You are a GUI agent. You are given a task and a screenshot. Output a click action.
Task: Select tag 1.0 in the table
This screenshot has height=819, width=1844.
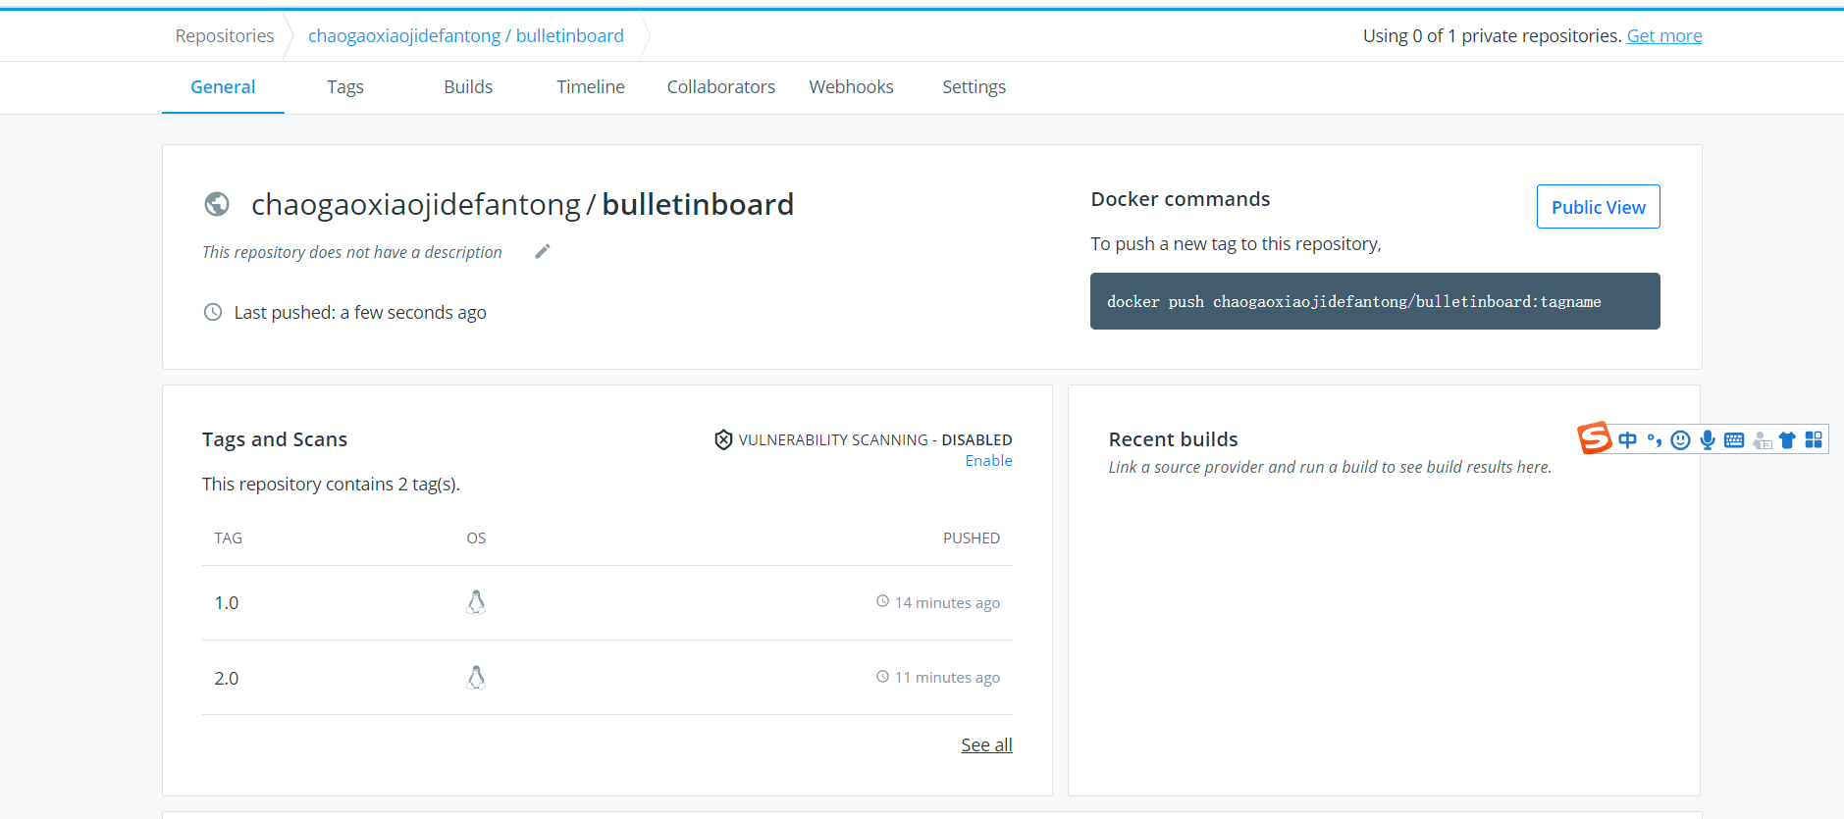[227, 602]
